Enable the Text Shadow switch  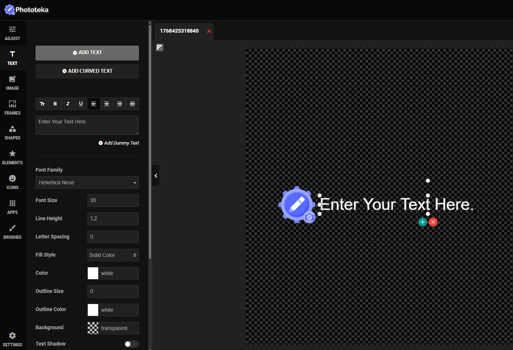pyautogui.click(x=131, y=344)
